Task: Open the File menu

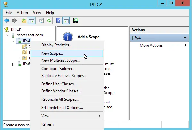Action: 9,13
